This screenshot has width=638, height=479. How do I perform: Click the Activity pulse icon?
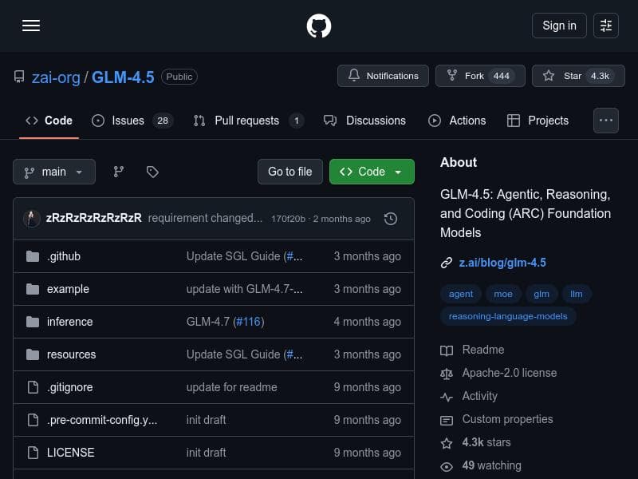pyautogui.click(x=447, y=396)
